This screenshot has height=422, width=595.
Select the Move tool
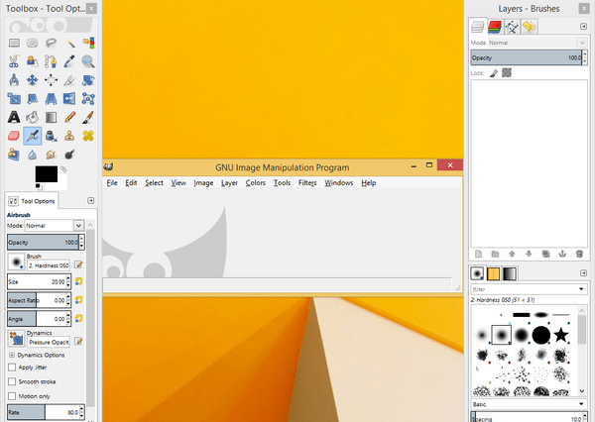pyautogui.click(x=33, y=80)
